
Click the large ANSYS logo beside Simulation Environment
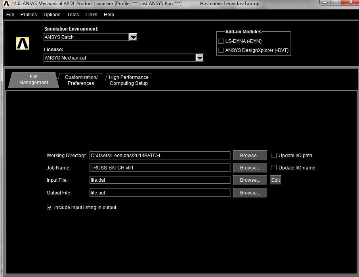(23, 43)
